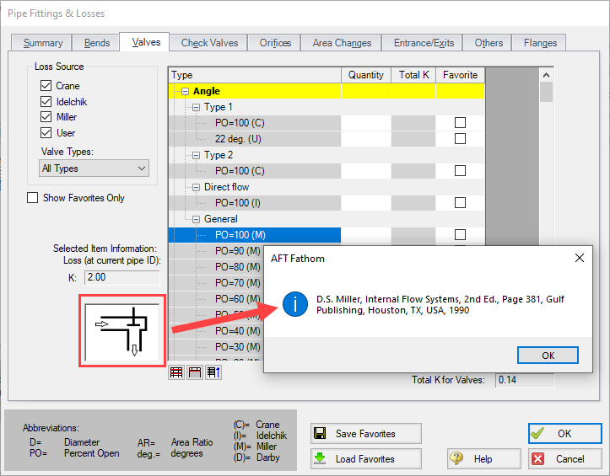This screenshot has height=476, width=610.
Task: Mark Type 2 PO=100 (C) as favorite
Action: click(460, 170)
